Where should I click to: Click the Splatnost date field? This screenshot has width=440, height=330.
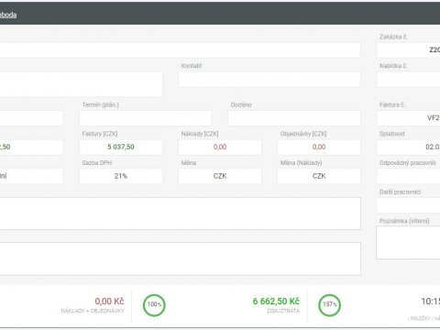409,148
